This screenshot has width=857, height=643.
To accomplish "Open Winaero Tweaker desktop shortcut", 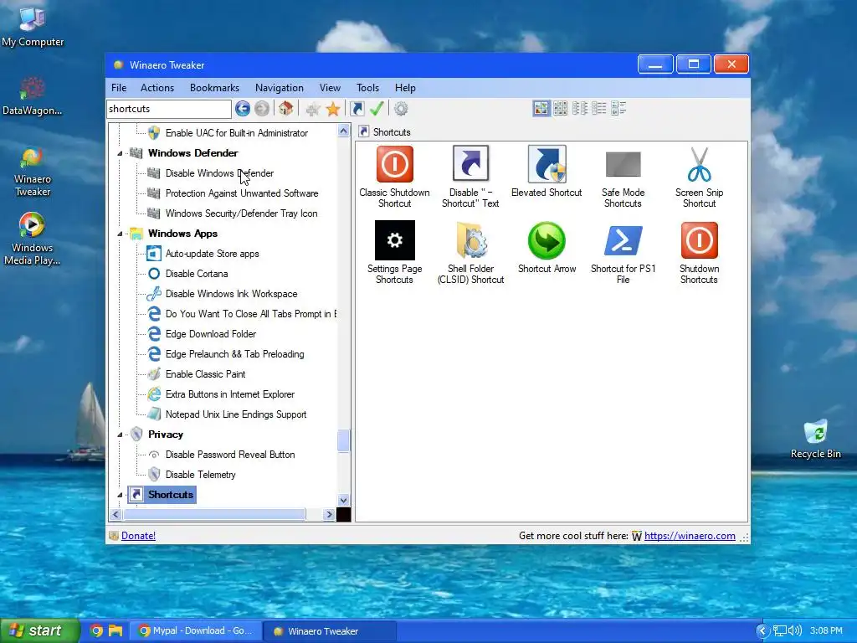I will pyautogui.click(x=33, y=172).
